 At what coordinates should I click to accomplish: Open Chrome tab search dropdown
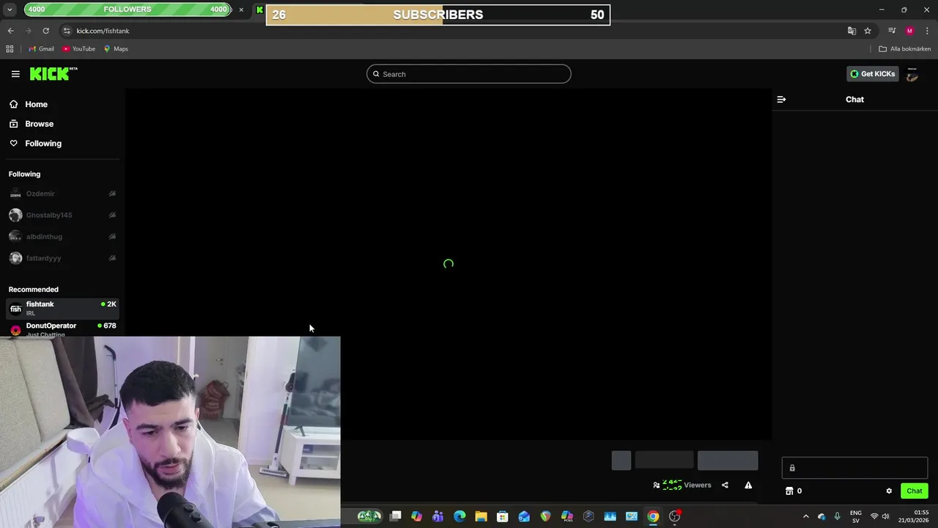point(10,10)
